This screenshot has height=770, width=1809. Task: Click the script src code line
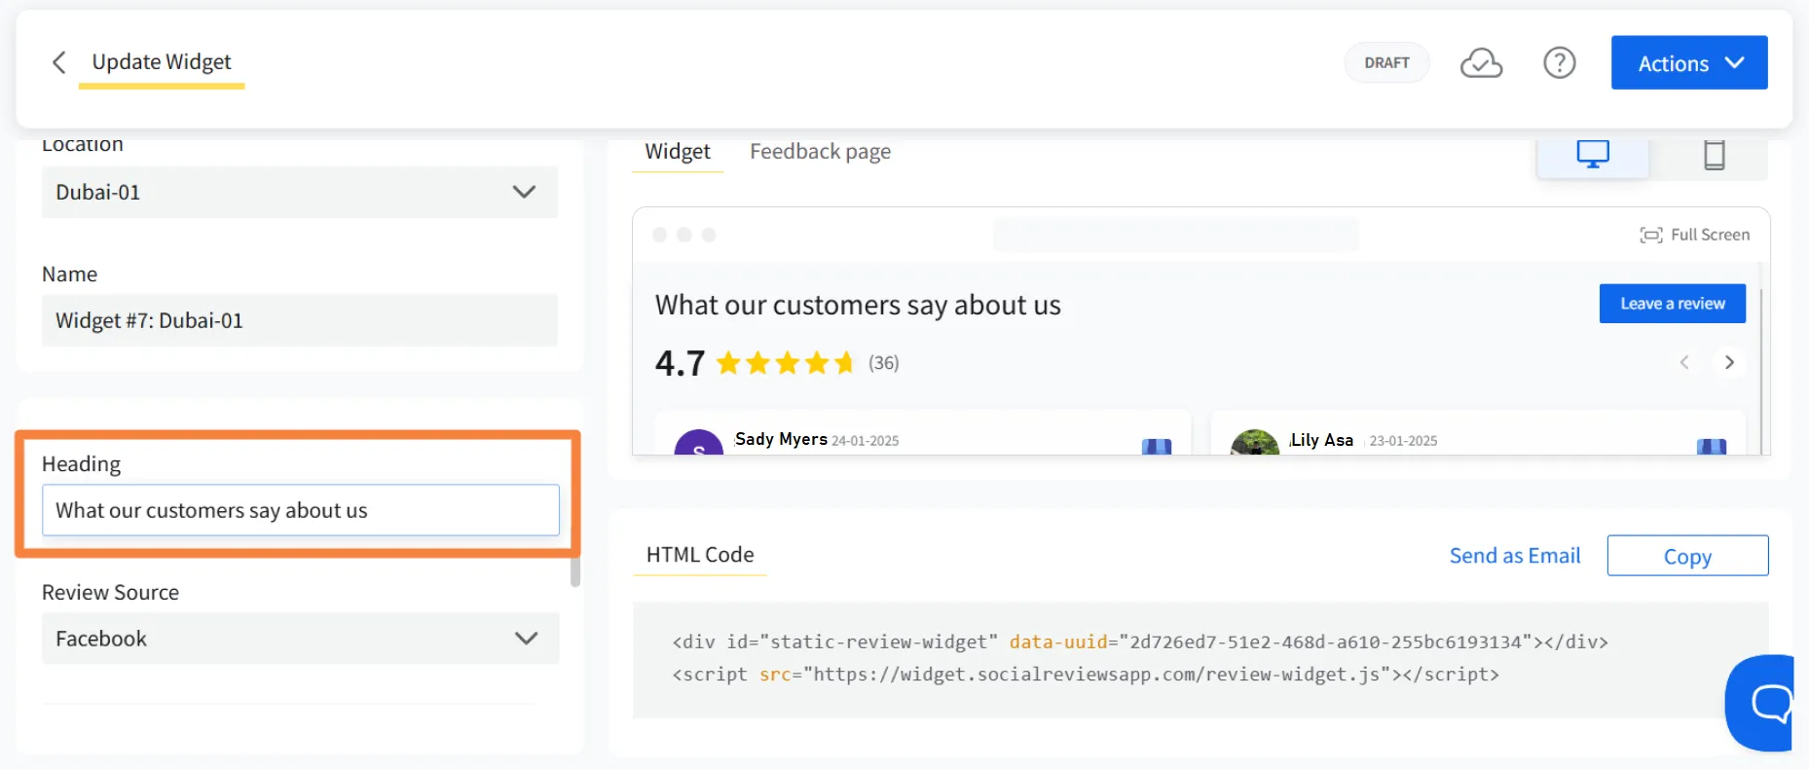point(1085,674)
